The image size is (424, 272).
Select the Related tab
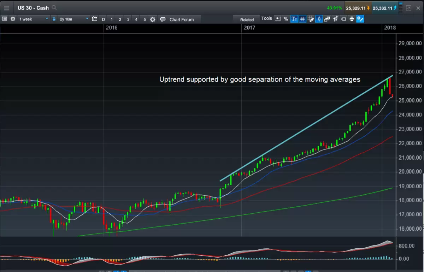tap(246, 19)
